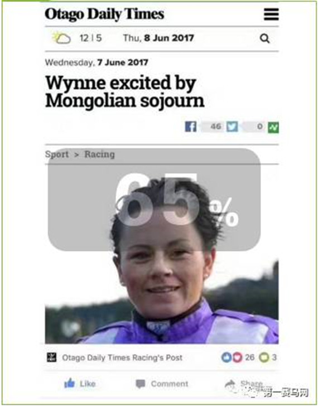Share article via Facebook icon
Viewport: 318px width, 407px height.
[x=191, y=127]
